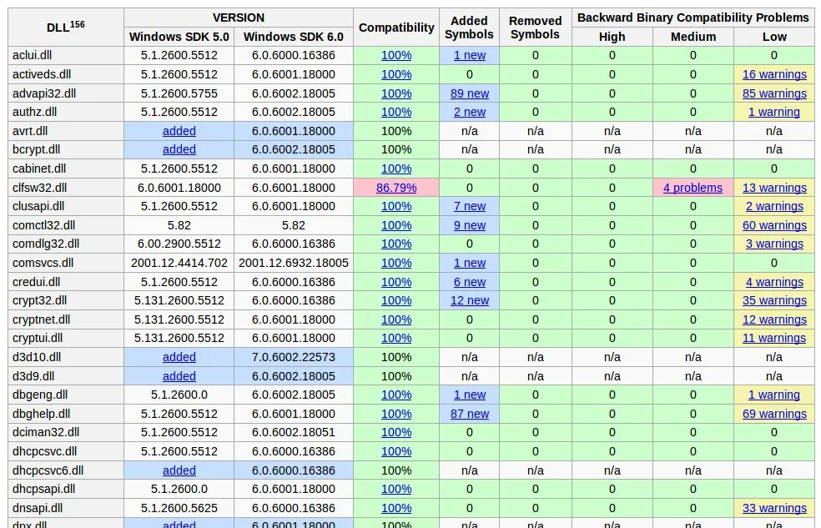Open the 2 new symbols link for authz.dll
Image resolution: width=821 pixels, height=528 pixels.
pos(469,112)
